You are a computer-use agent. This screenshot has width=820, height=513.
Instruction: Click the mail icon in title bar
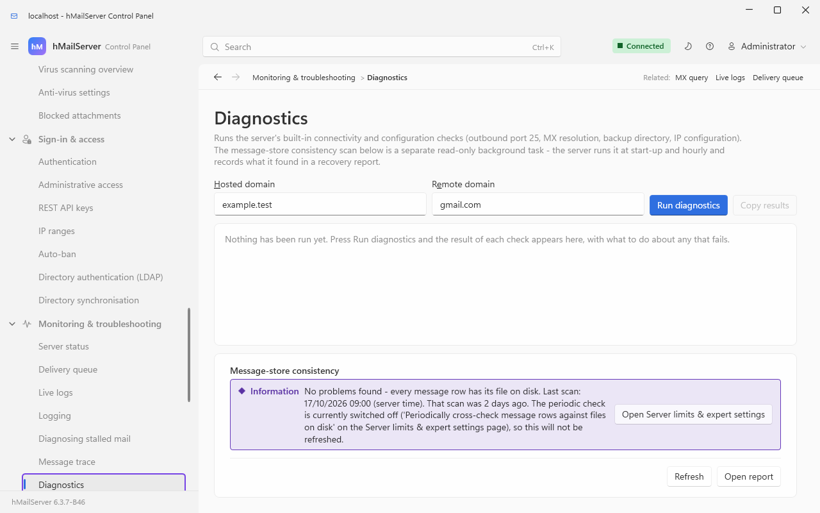click(14, 16)
